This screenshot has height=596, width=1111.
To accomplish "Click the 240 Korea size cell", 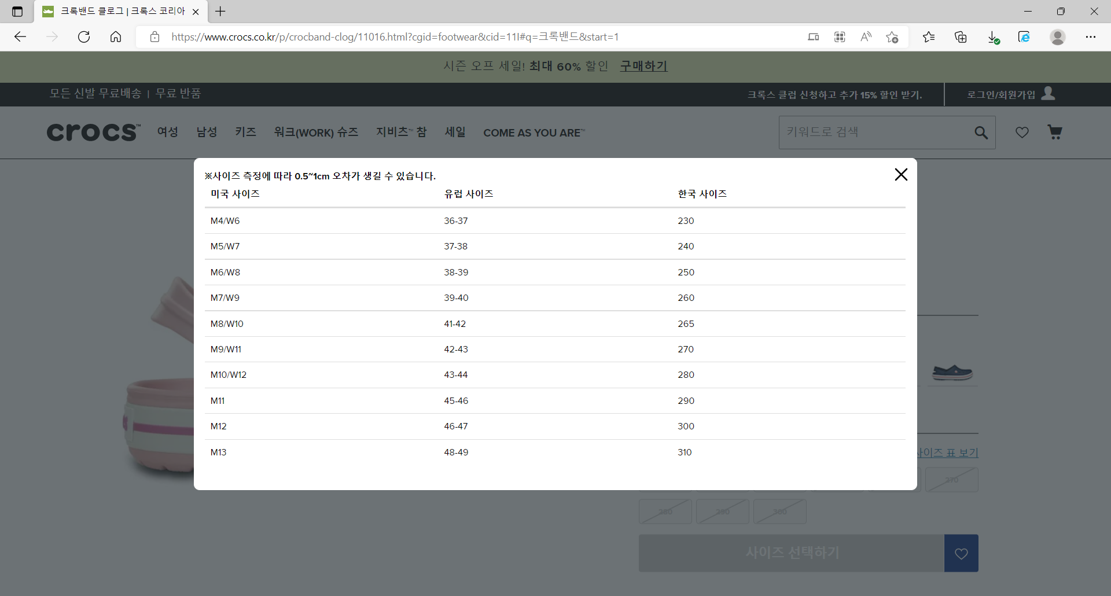I will (686, 247).
